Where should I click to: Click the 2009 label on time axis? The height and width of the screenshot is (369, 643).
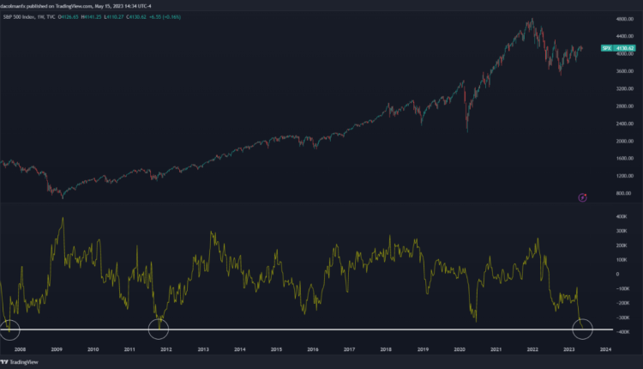coord(57,350)
